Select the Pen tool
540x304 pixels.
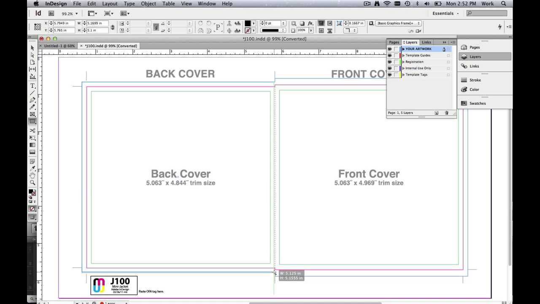point(32,100)
